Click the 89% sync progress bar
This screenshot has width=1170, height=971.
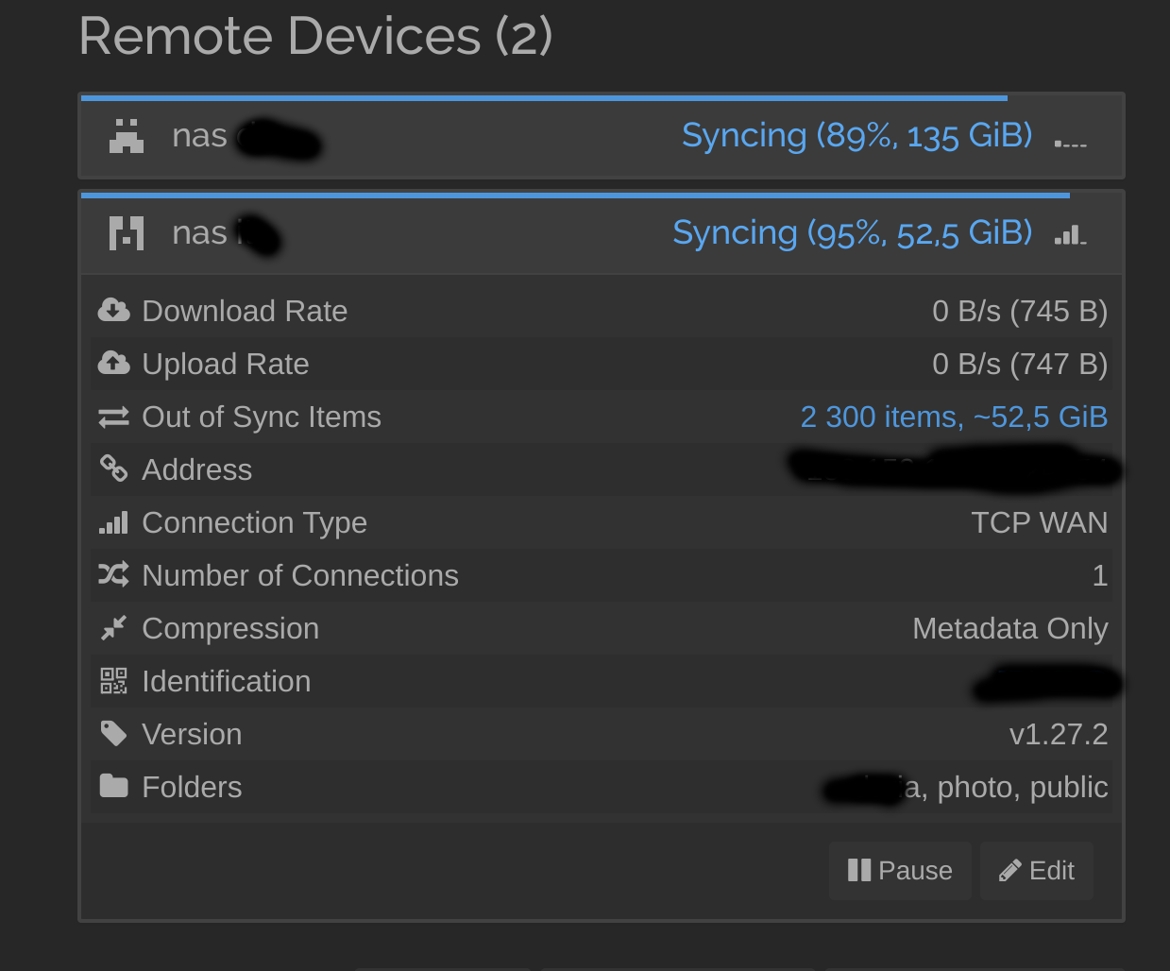coord(544,97)
